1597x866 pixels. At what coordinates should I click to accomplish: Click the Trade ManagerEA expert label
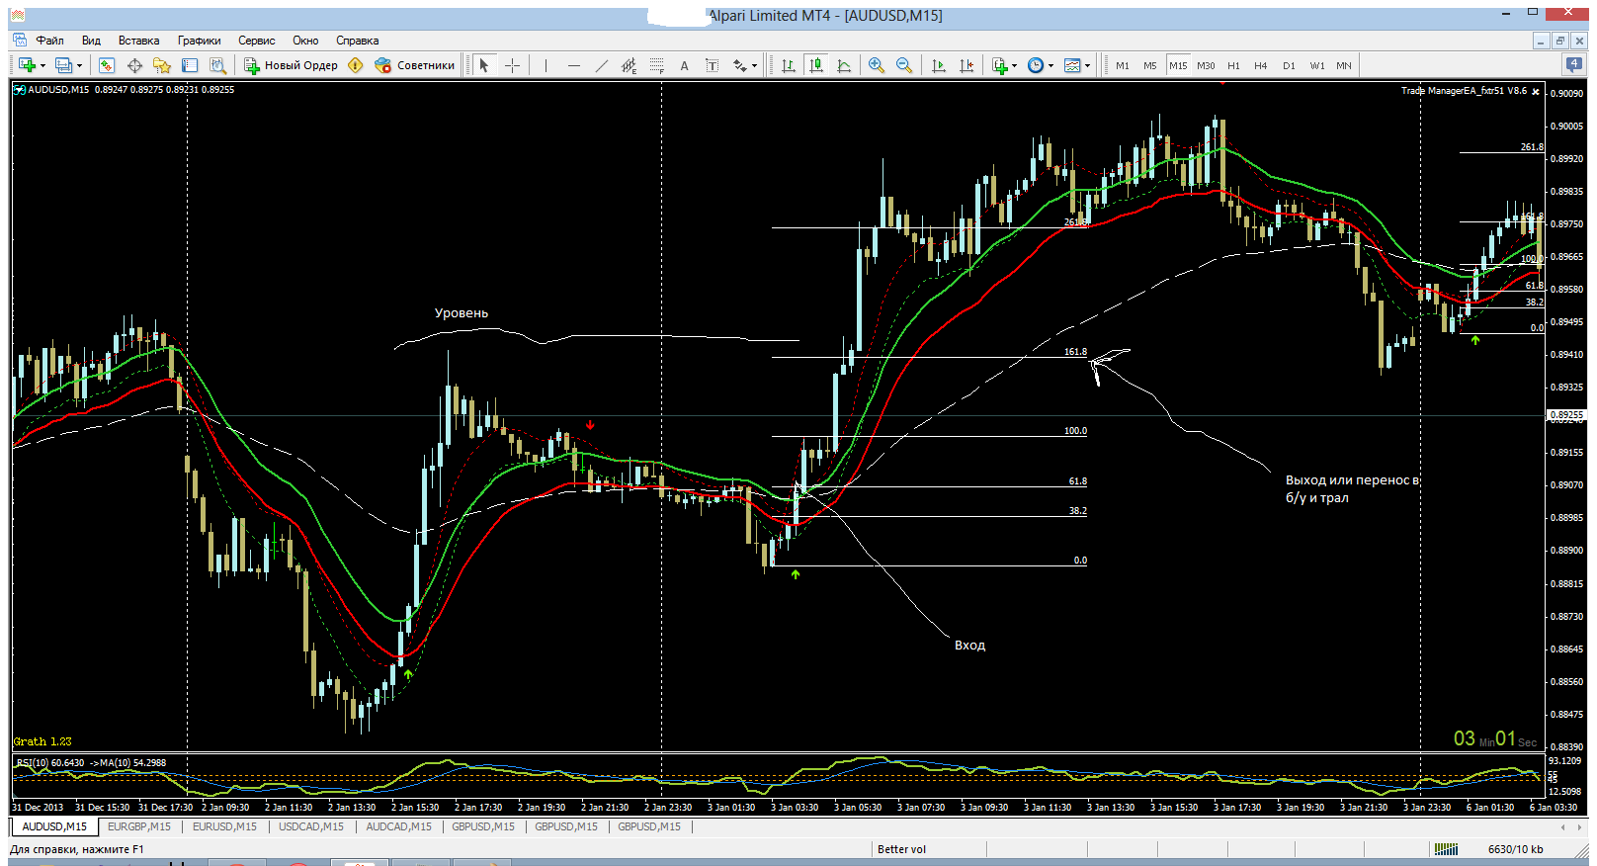[x=1463, y=91]
